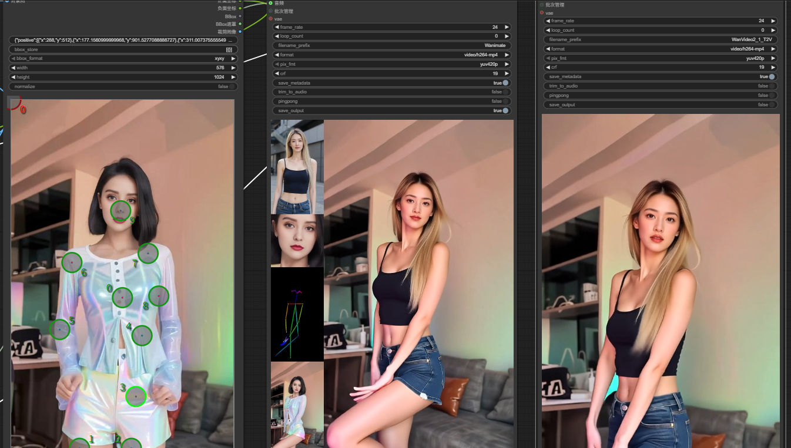The image size is (791, 448).
Task: Select point marker 7 on the shoulder
Action: (148, 254)
